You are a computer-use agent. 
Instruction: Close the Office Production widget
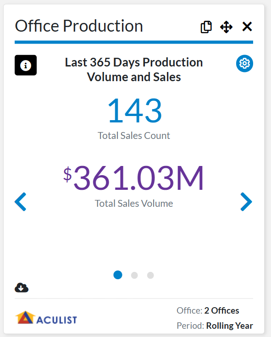pos(247,27)
